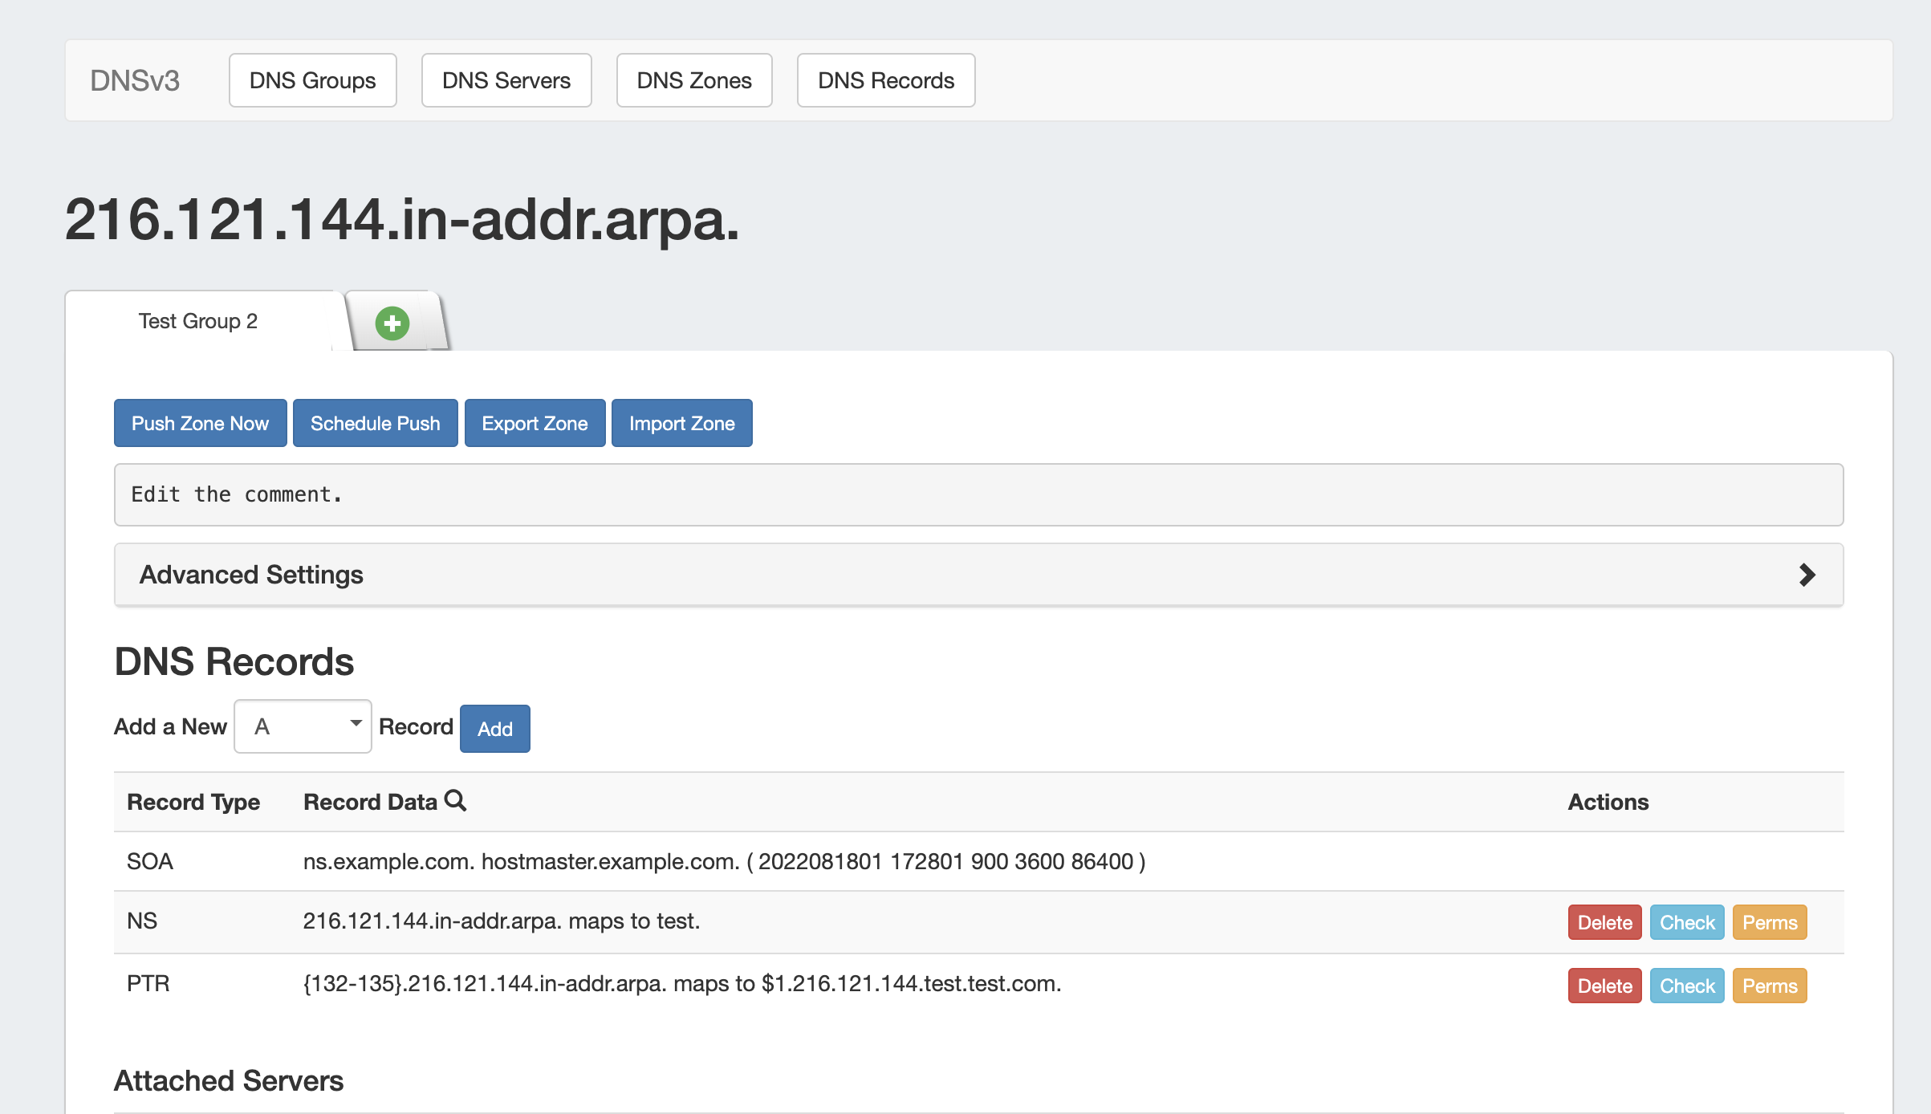Screen dimensions: 1931x1114
Task: Click the blue Add record button
Action: point(494,729)
